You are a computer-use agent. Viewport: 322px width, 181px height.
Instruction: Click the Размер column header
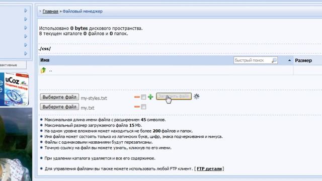[303, 60]
